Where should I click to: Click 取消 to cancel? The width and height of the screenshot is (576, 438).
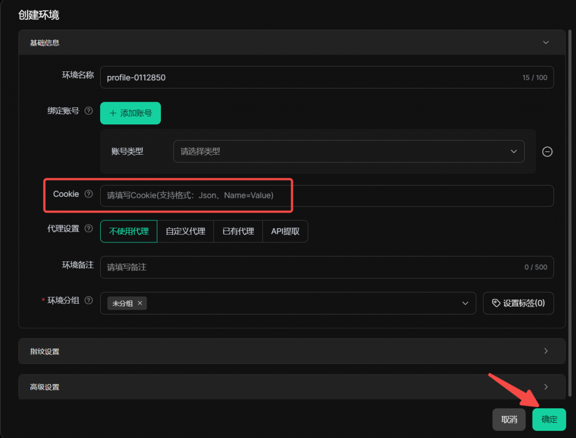[509, 419]
